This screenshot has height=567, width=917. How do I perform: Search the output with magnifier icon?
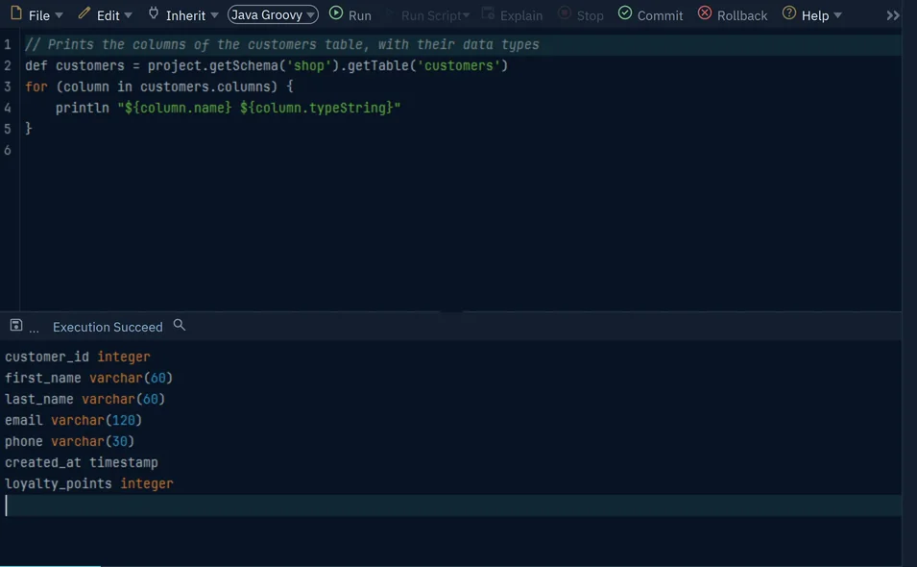click(180, 325)
